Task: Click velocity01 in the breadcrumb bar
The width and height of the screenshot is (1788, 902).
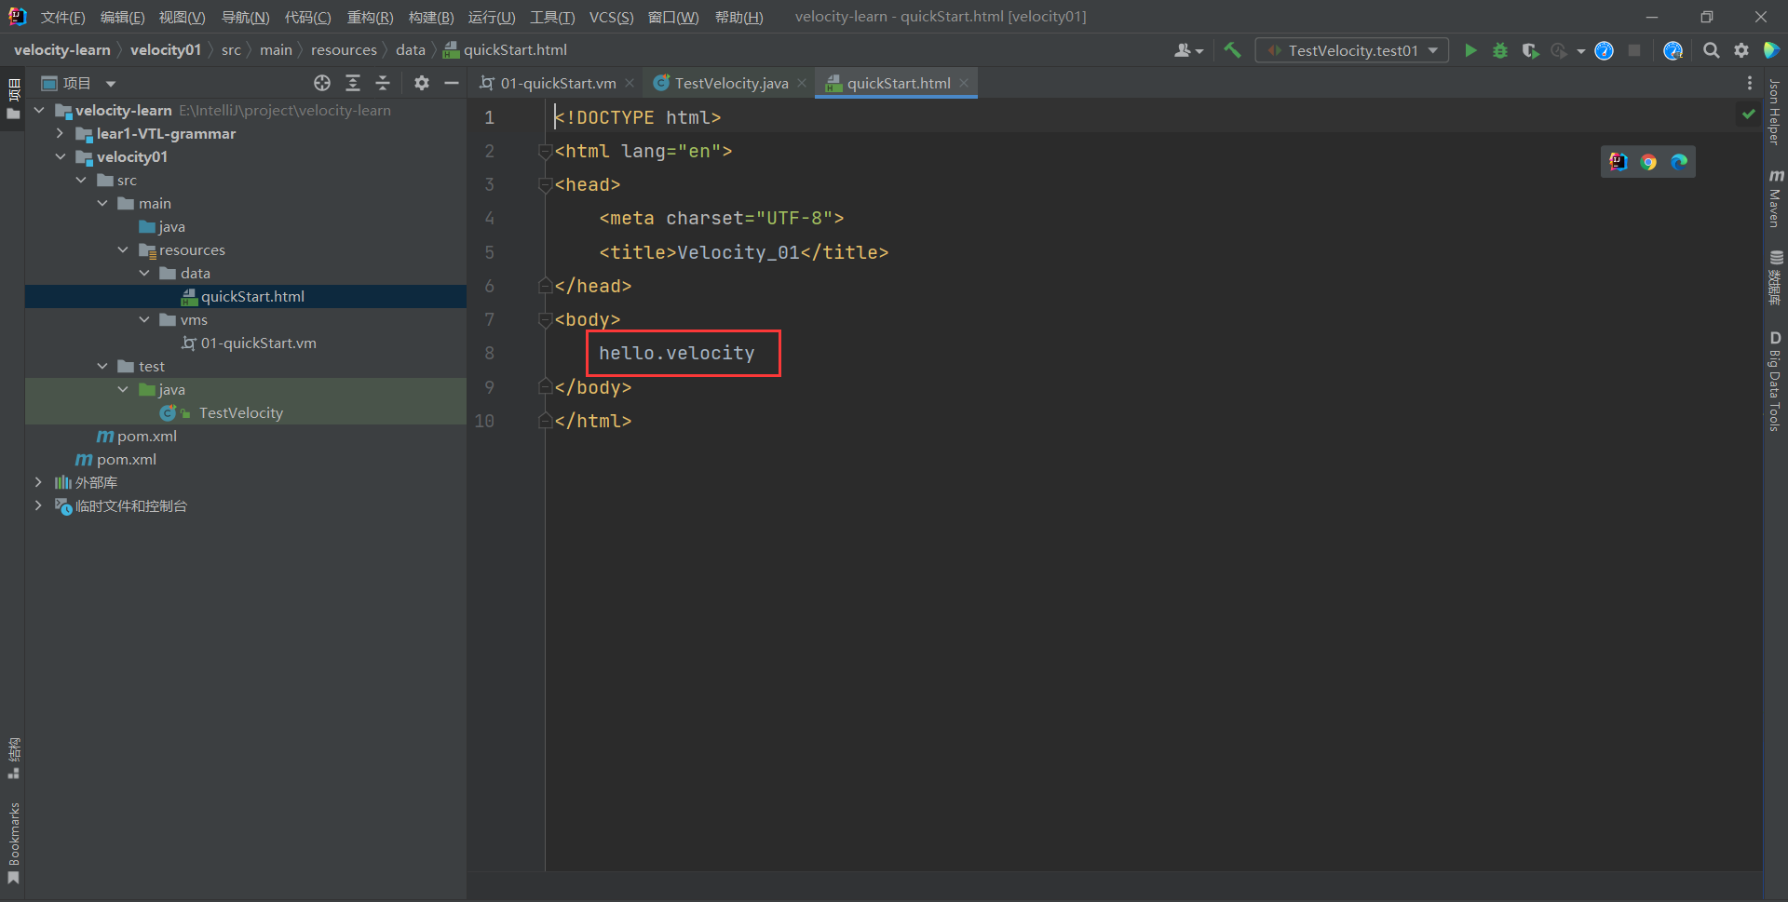Action: click(166, 50)
